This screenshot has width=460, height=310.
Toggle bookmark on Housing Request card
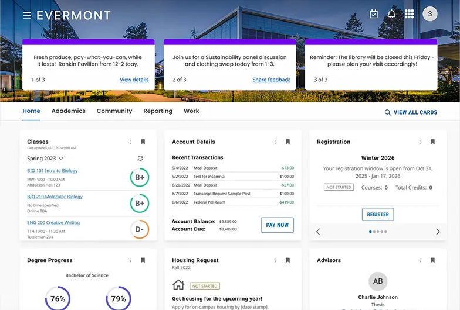[x=287, y=260]
